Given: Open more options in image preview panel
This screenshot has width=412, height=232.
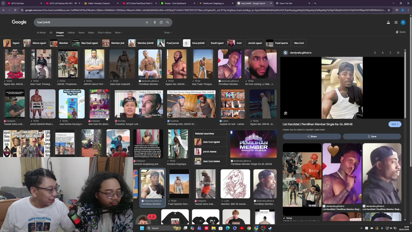Looking at the screenshot, I should (390, 53).
